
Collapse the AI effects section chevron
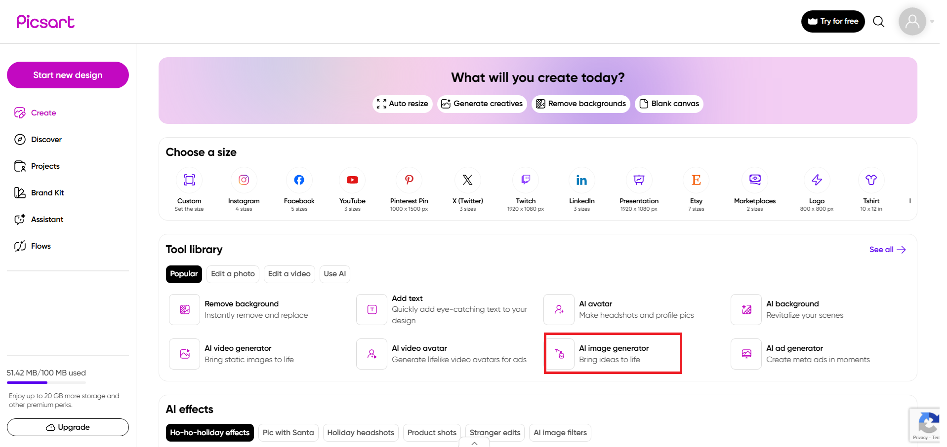(x=473, y=443)
